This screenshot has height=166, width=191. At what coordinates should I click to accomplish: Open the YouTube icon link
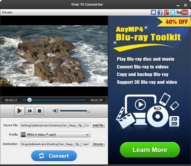[182, 12]
